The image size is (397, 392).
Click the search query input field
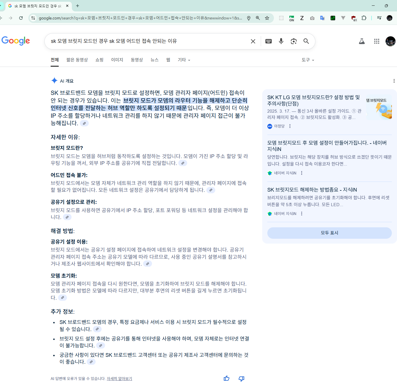pyautogui.click(x=149, y=41)
